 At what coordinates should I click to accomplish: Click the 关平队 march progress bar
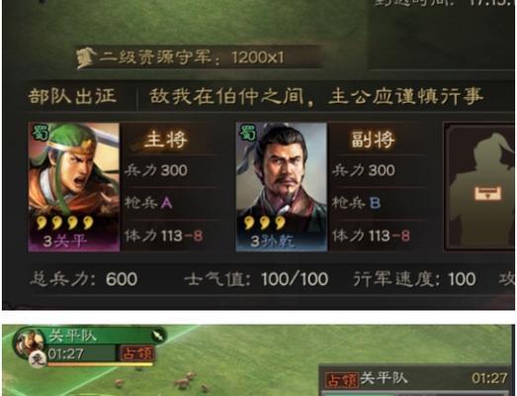(x=100, y=364)
